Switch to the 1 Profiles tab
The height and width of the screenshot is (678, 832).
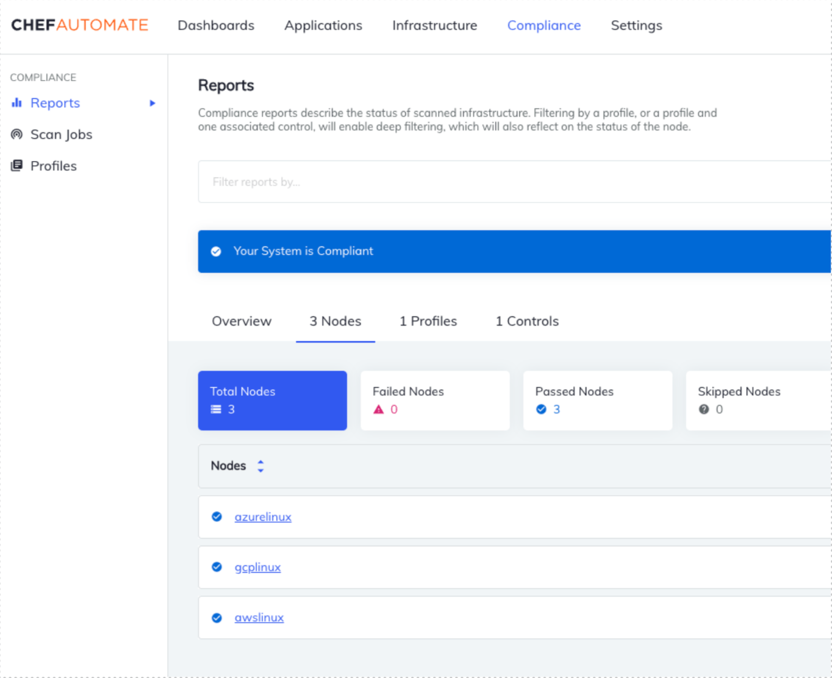(428, 321)
